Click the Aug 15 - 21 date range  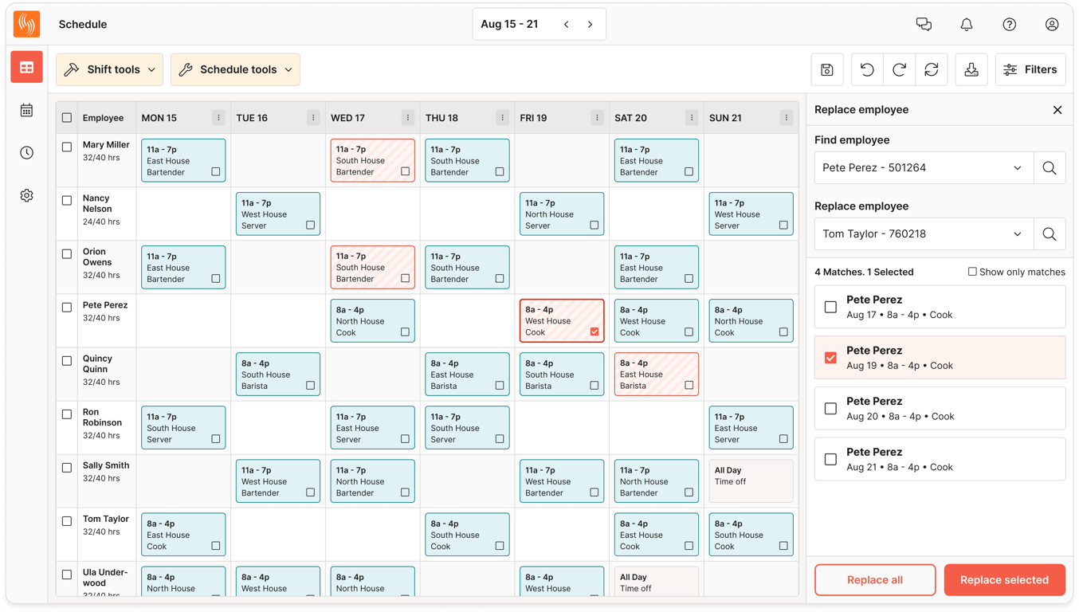pos(509,24)
